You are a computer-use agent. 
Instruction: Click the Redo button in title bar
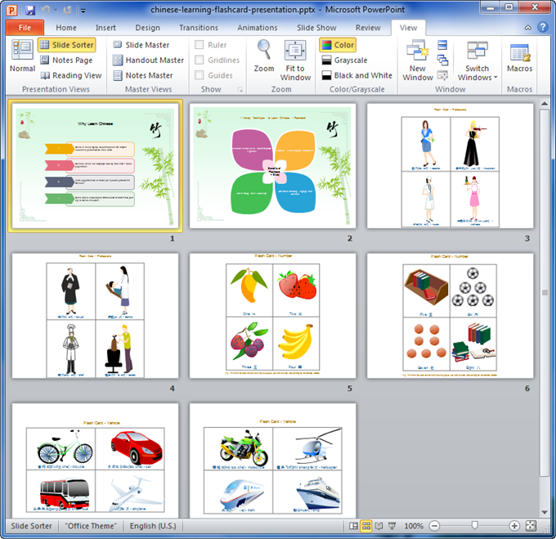(67, 10)
